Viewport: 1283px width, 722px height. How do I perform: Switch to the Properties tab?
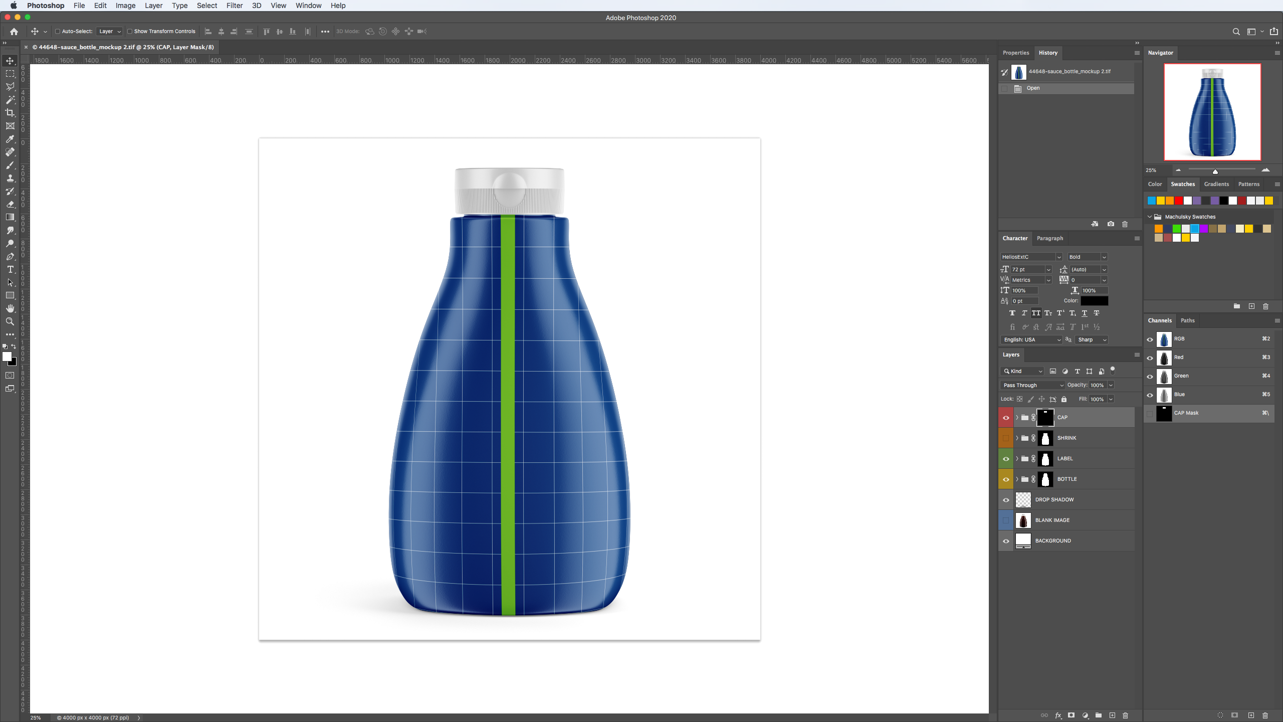pyautogui.click(x=1016, y=52)
